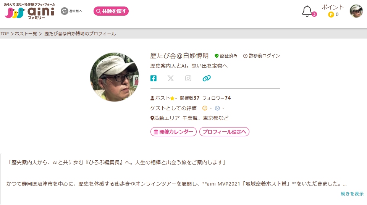Click the smiling face rating icon
The image size is (367, 205).
pos(205,108)
